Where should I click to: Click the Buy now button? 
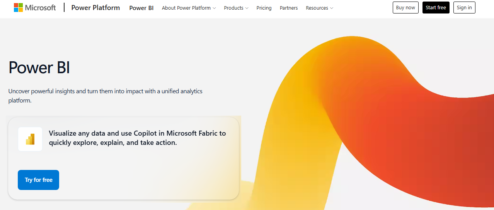(405, 8)
